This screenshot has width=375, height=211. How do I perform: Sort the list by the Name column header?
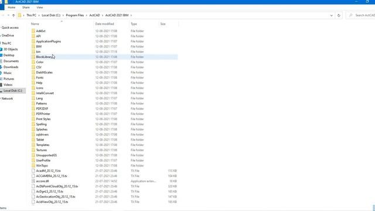click(35, 24)
